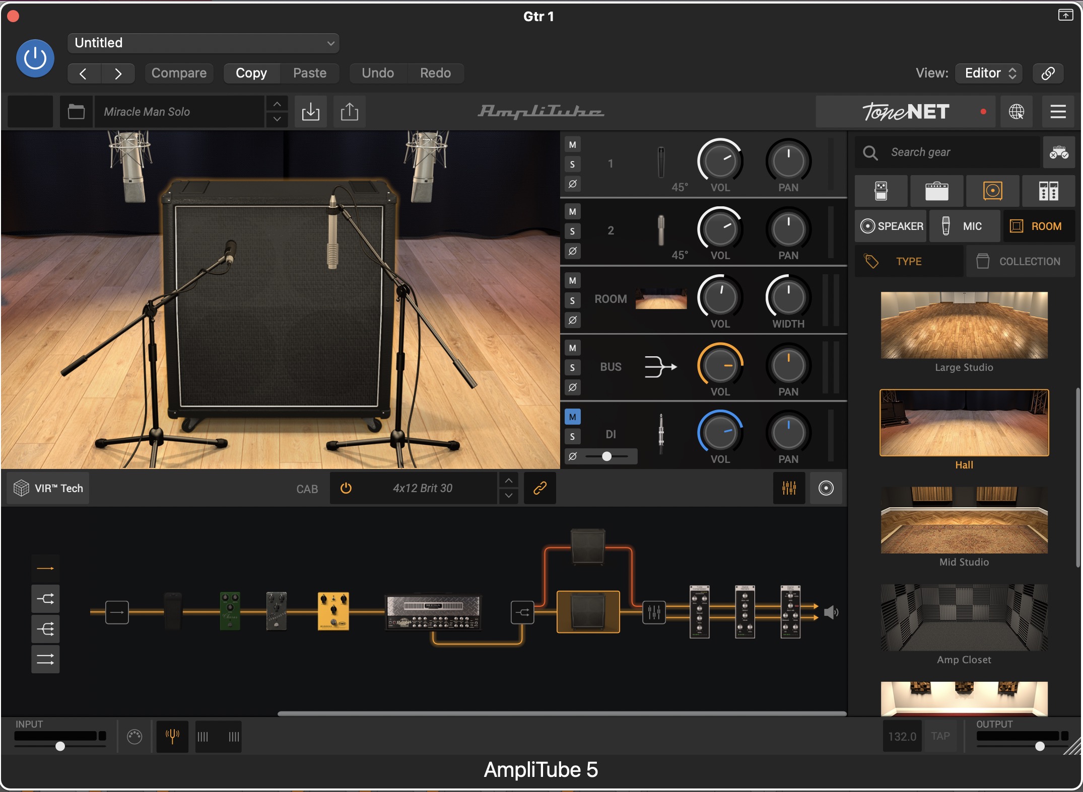
Task: Open the preset browser folder icon
Action: [76, 111]
